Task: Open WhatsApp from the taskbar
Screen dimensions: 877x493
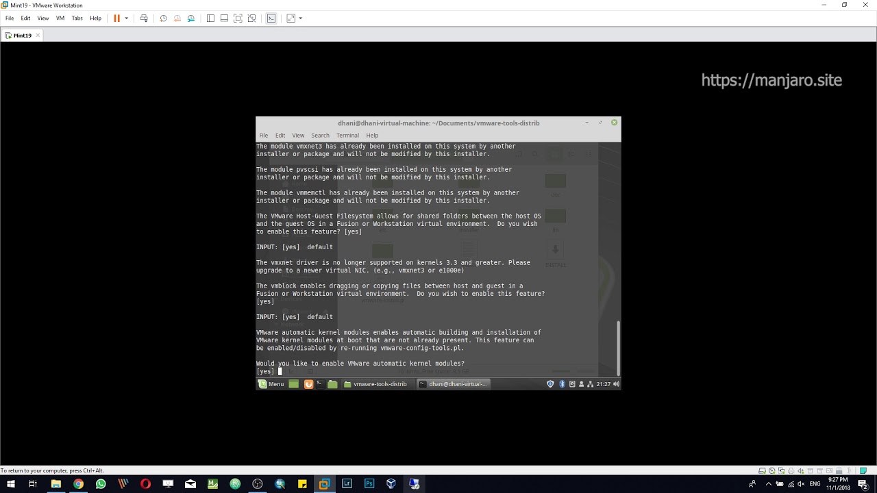Action: point(101,483)
